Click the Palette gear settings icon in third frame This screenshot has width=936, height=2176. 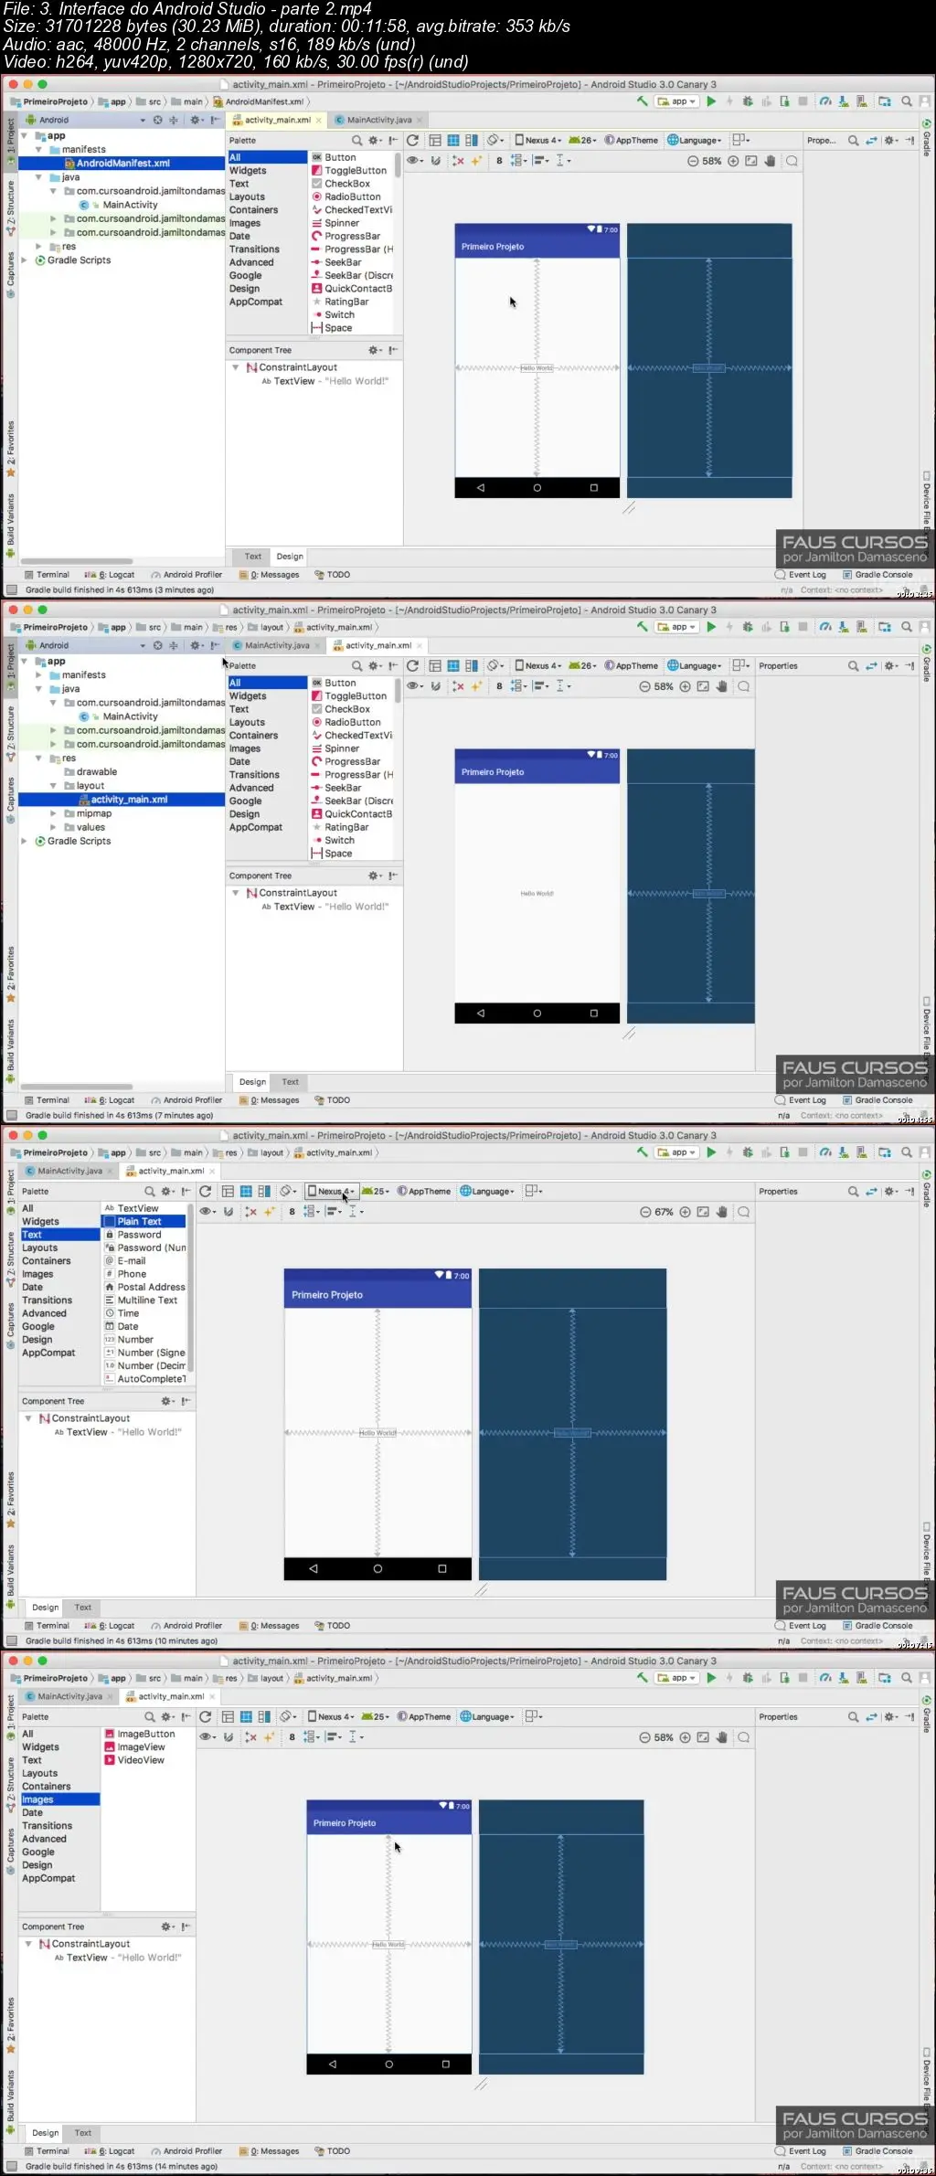pos(167,1192)
